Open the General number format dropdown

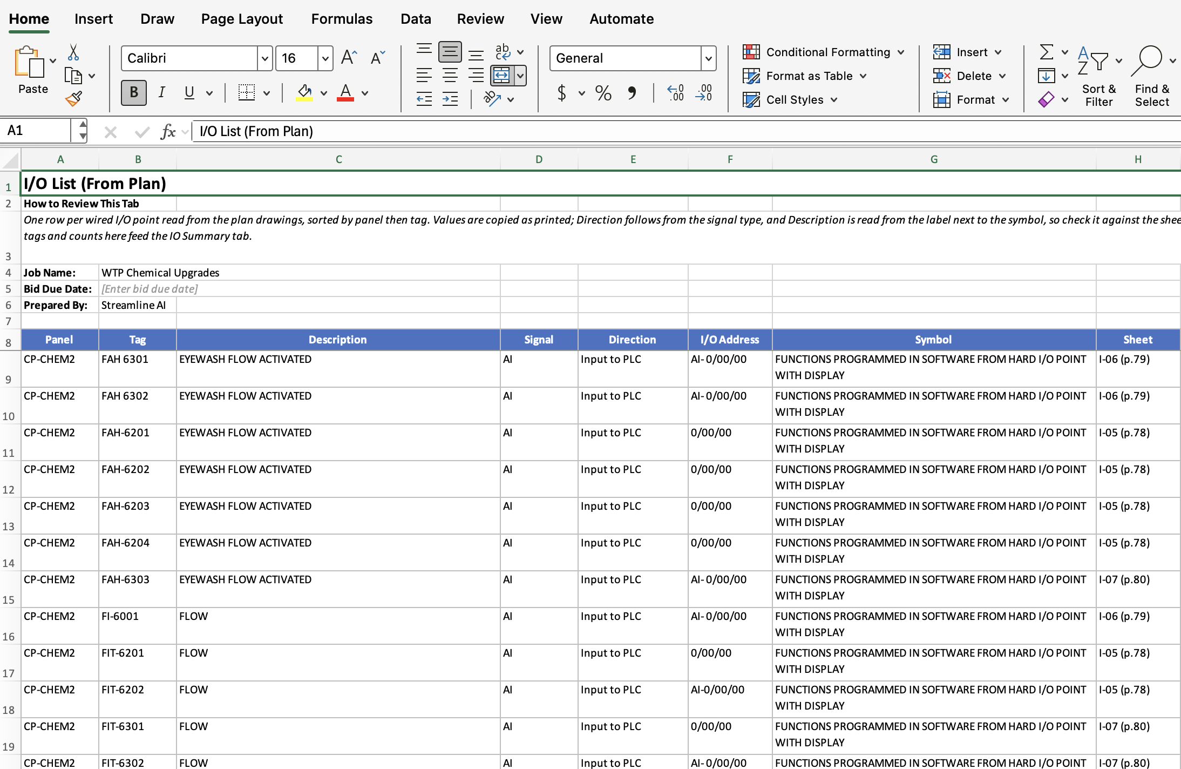pos(708,58)
